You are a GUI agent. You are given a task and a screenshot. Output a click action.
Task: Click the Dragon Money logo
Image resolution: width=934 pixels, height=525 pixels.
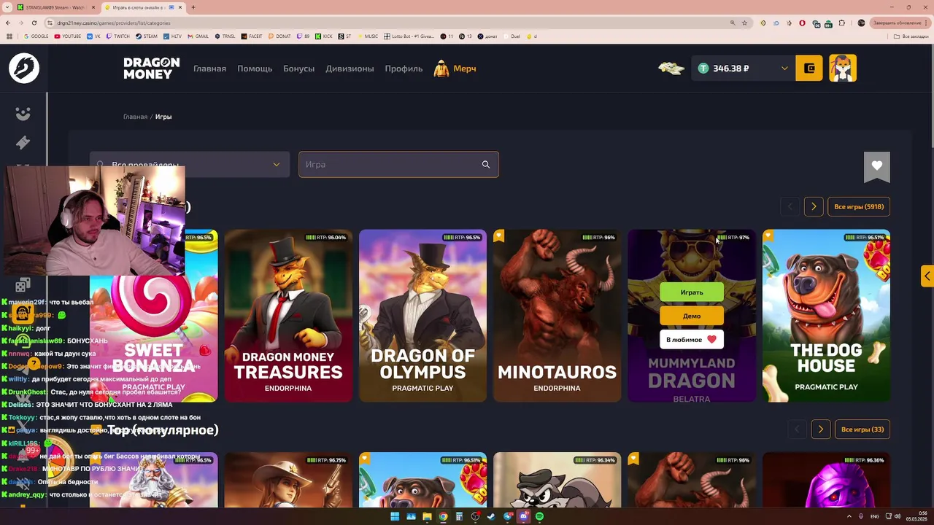[x=151, y=68]
